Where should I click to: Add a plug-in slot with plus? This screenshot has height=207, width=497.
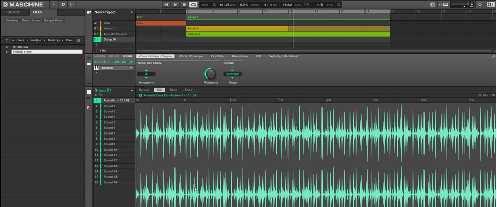[x=96, y=73]
